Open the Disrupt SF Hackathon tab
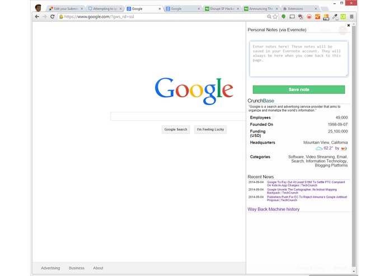Viewport: 389px width, 276px height. point(222,9)
